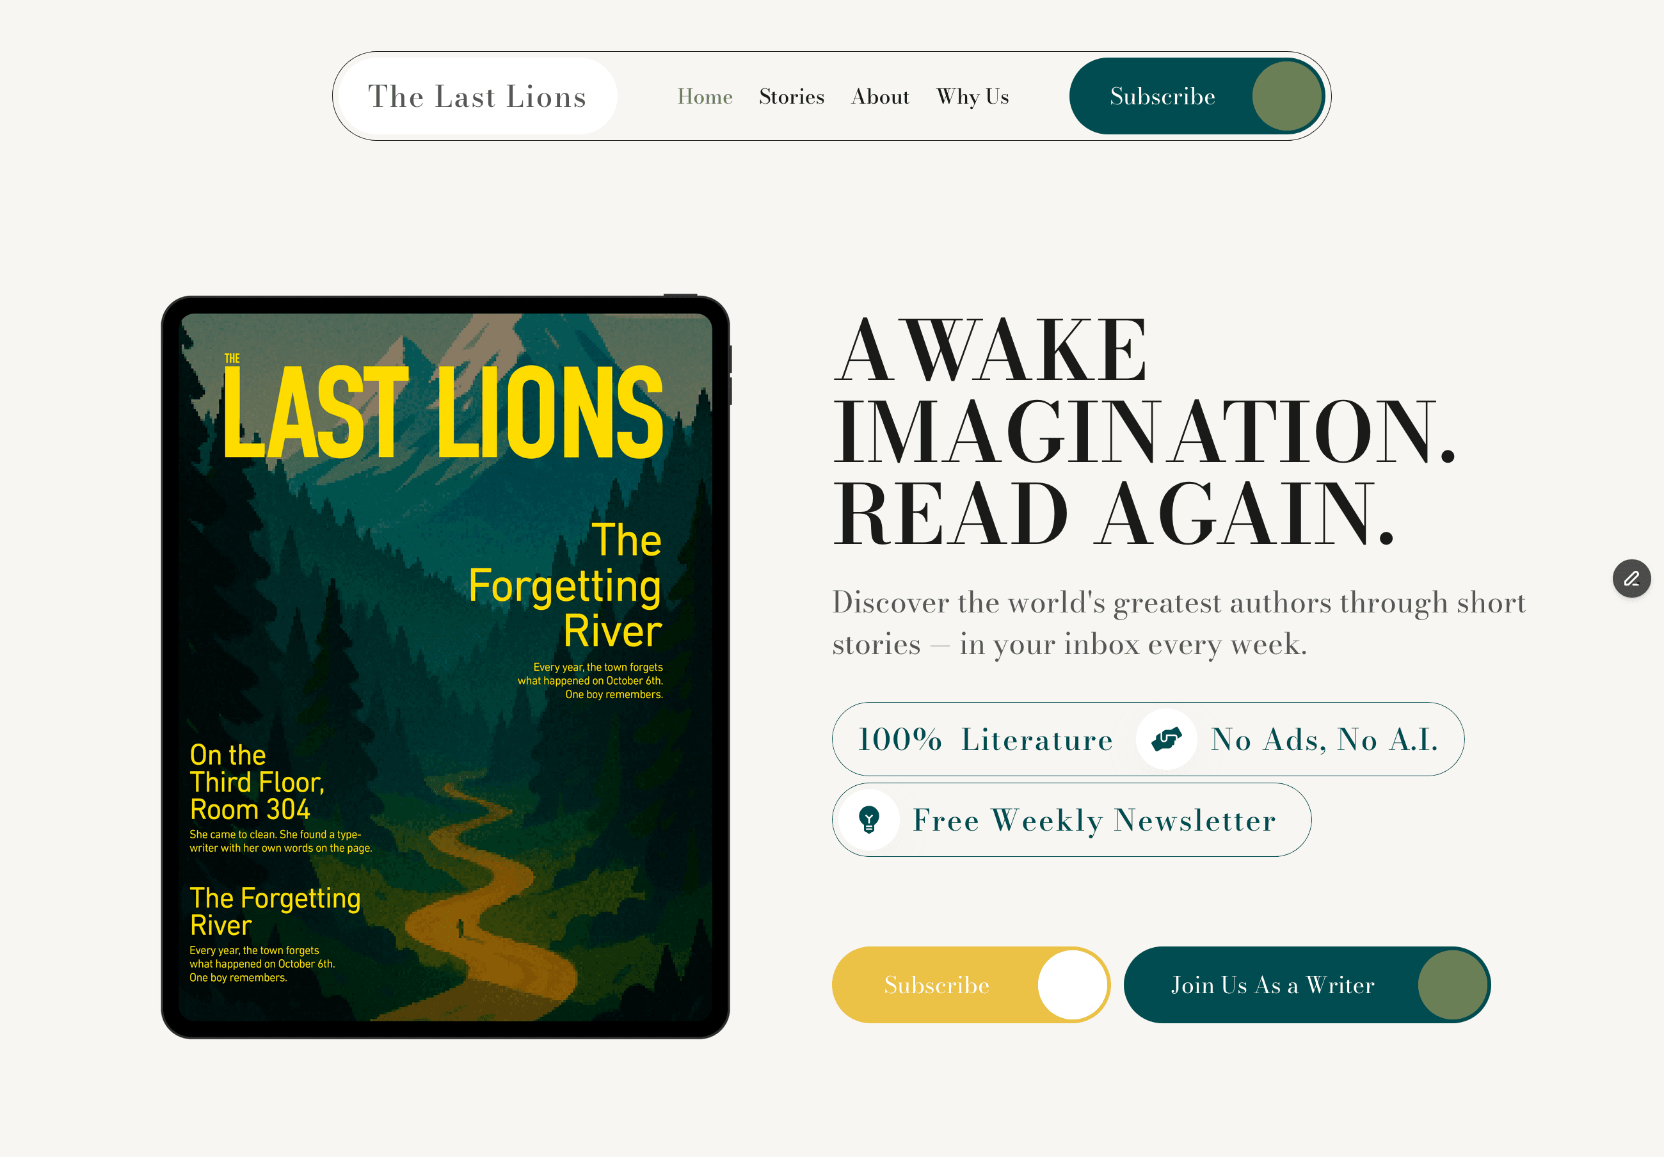The width and height of the screenshot is (1664, 1157).
Task: Click The Last Lions logo
Action: pos(477,95)
